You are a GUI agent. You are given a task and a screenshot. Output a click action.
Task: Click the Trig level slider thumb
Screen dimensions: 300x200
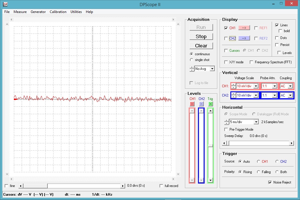coord(210,146)
